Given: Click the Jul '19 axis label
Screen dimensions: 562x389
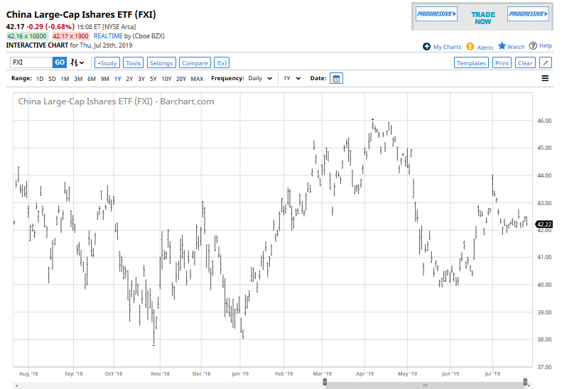Looking at the screenshot, I should click(492, 374).
